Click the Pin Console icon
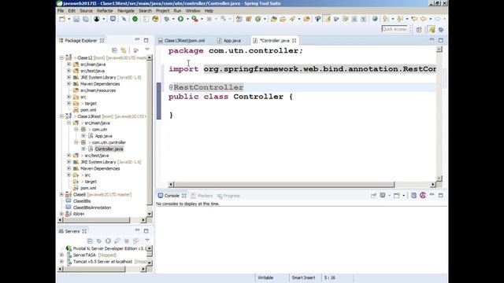The height and width of the screenshot is (283, 504). (x=373, y=196)
